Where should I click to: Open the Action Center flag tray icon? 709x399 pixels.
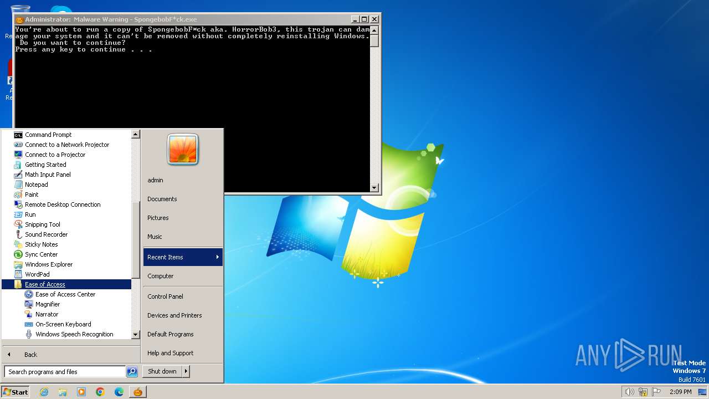tap(656, 392)
